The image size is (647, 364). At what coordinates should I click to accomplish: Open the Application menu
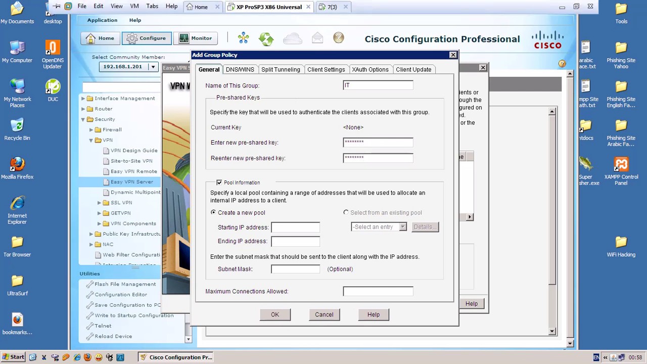coord(102,20)
